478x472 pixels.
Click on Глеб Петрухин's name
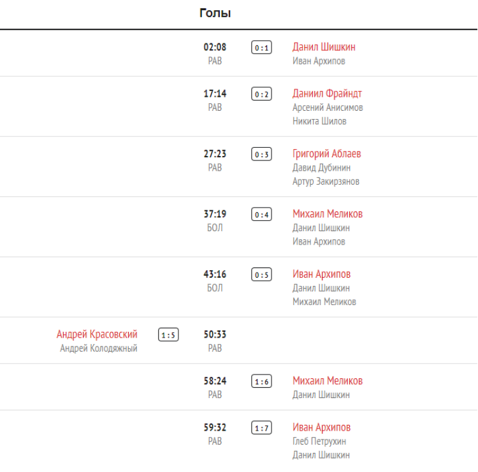[x=319, y=441]
